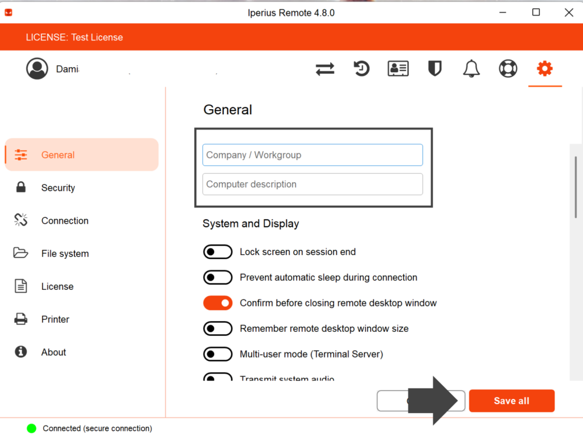Viewport: 583px width, 437px height.
Task: Enable Multi-user mode (Terminal Server)
Action: click(217, 354)
